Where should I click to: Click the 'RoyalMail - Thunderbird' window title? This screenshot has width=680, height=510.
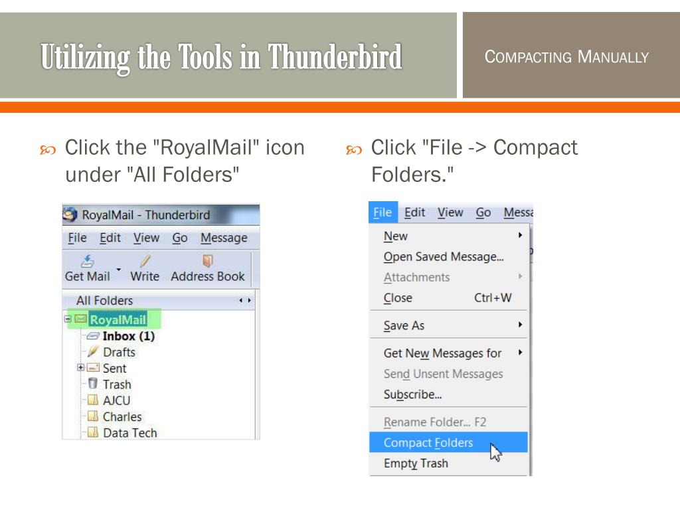point(146,214)
